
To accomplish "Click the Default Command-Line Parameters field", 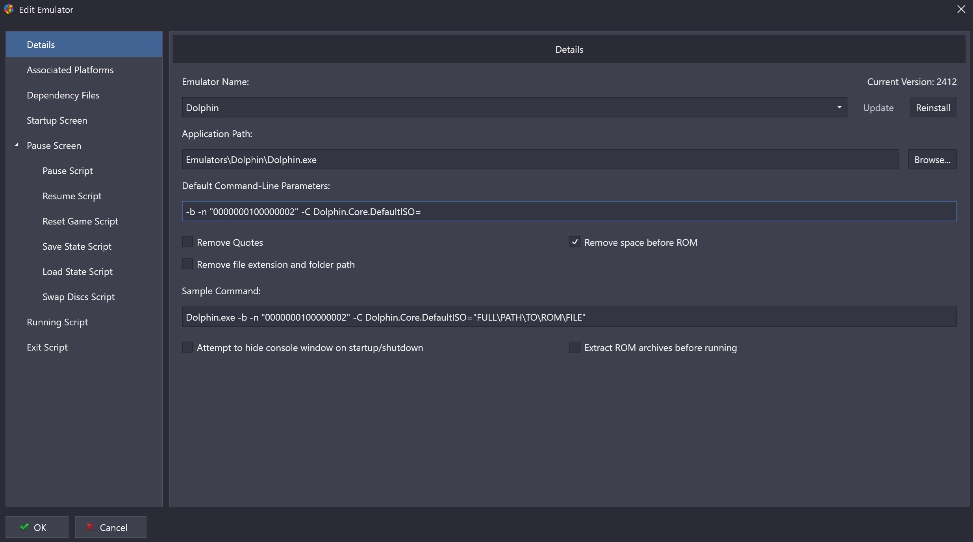I will point(569,211).
